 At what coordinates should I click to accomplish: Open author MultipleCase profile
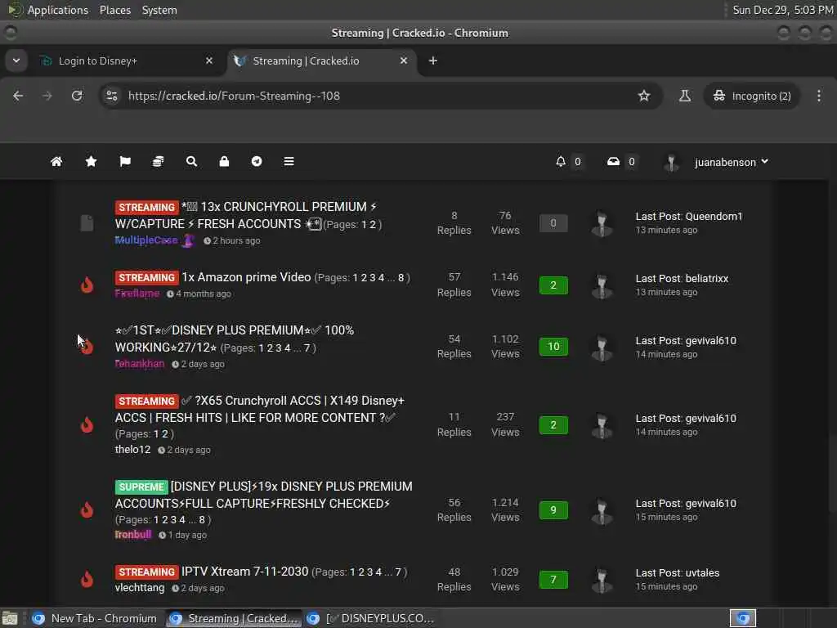click(x=146, y=240)
